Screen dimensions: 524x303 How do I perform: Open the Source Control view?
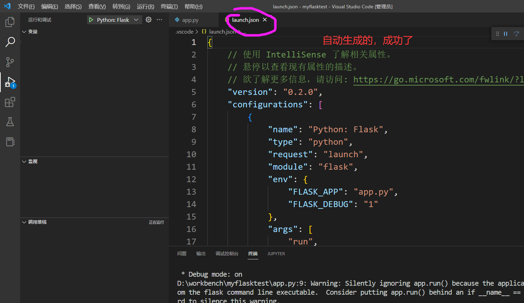point(10,62)
